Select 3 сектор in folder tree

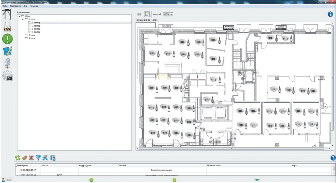36,29
